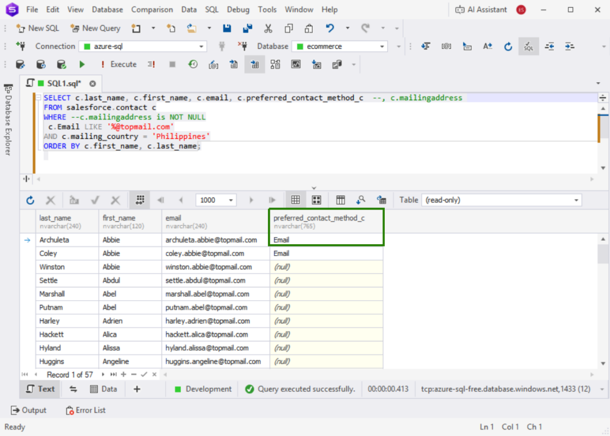Click the Execute button
610x436 pixels.
click(119, 64)
